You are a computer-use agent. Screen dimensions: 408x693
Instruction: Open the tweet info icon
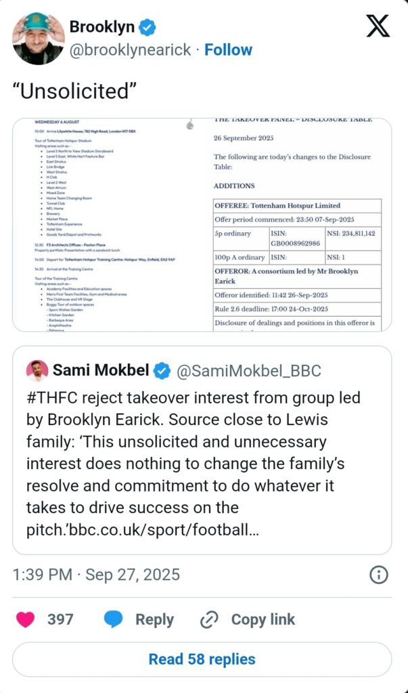pyautogui.click(x=378, y=575)
